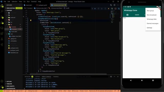This screenshot has height=92, width=164.
Task: Open the Search view in activity bar
Action: (2, 11)
